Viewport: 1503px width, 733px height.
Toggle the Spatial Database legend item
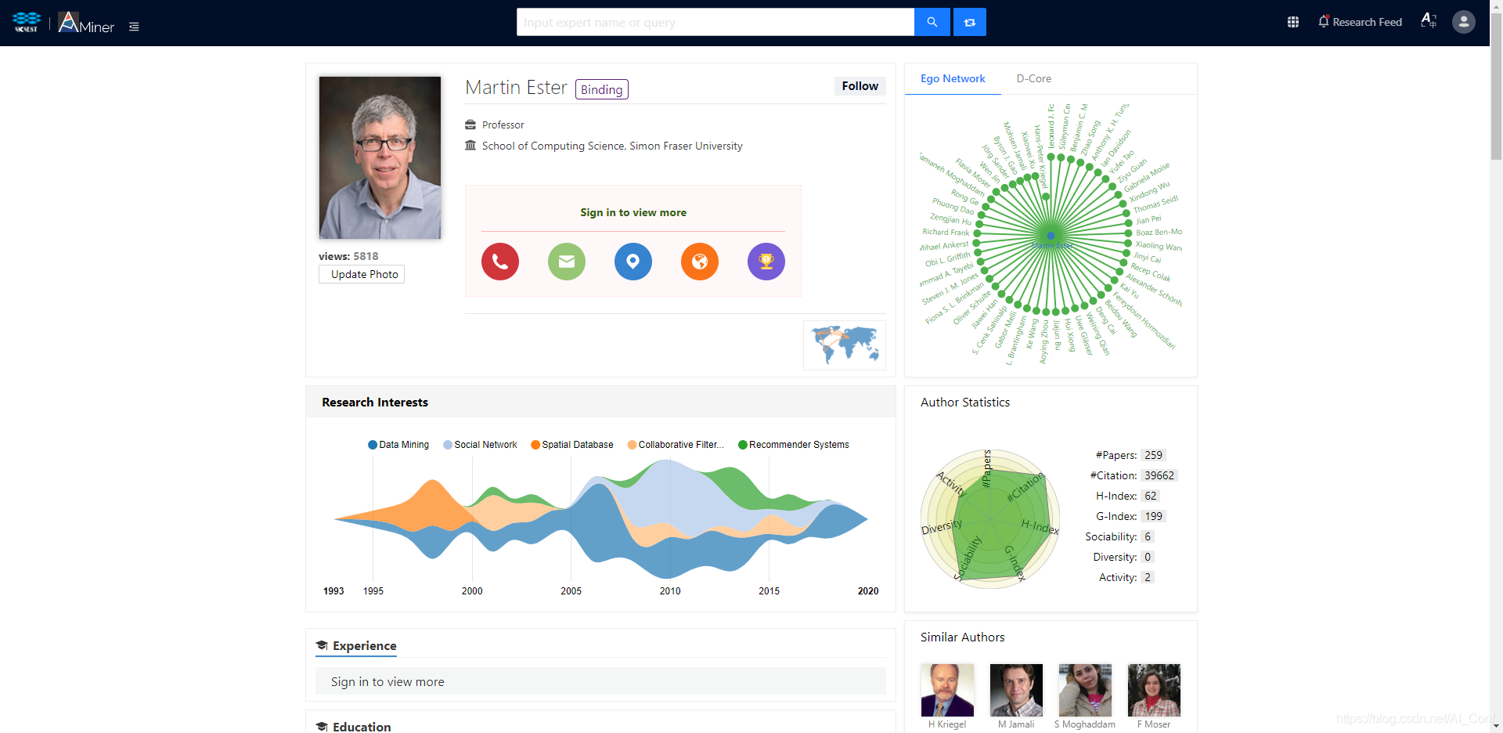click(572, 445)
